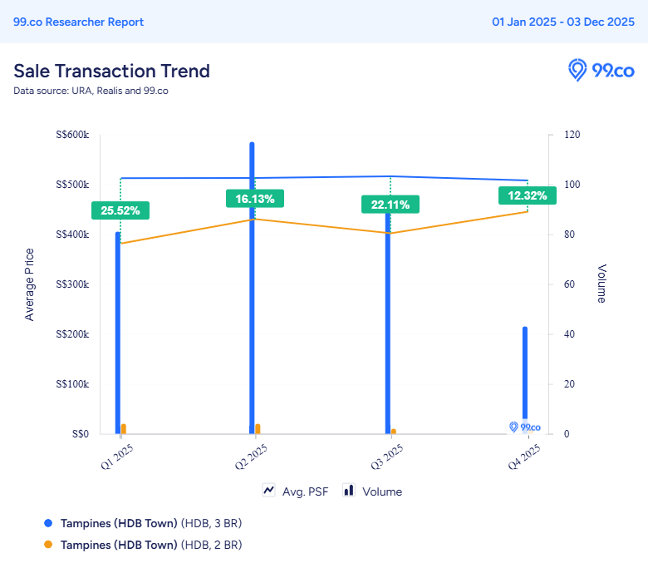Click the Sale Transaction Trend heading
Viewport: 648px width, 563px height.
[111, 71]
